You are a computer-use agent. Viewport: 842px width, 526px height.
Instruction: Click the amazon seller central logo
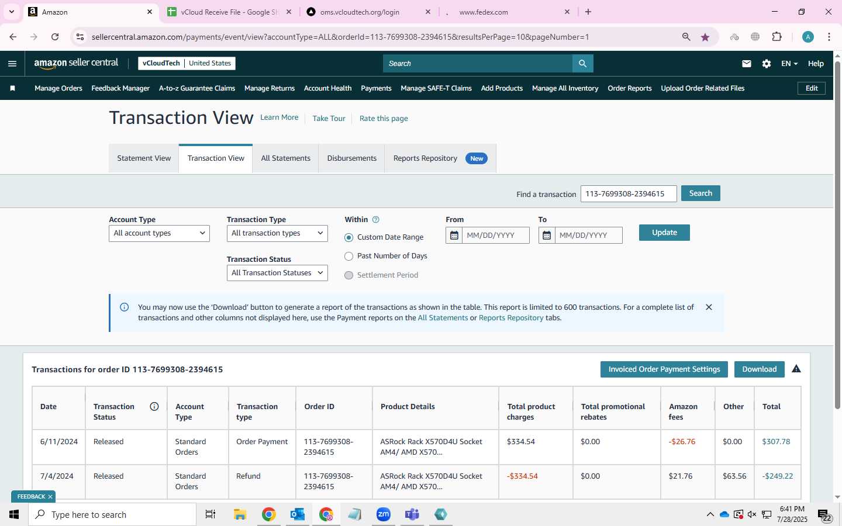tap(76, 63)
